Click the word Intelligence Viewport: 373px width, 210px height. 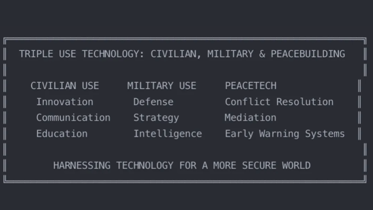coord(168,134)
